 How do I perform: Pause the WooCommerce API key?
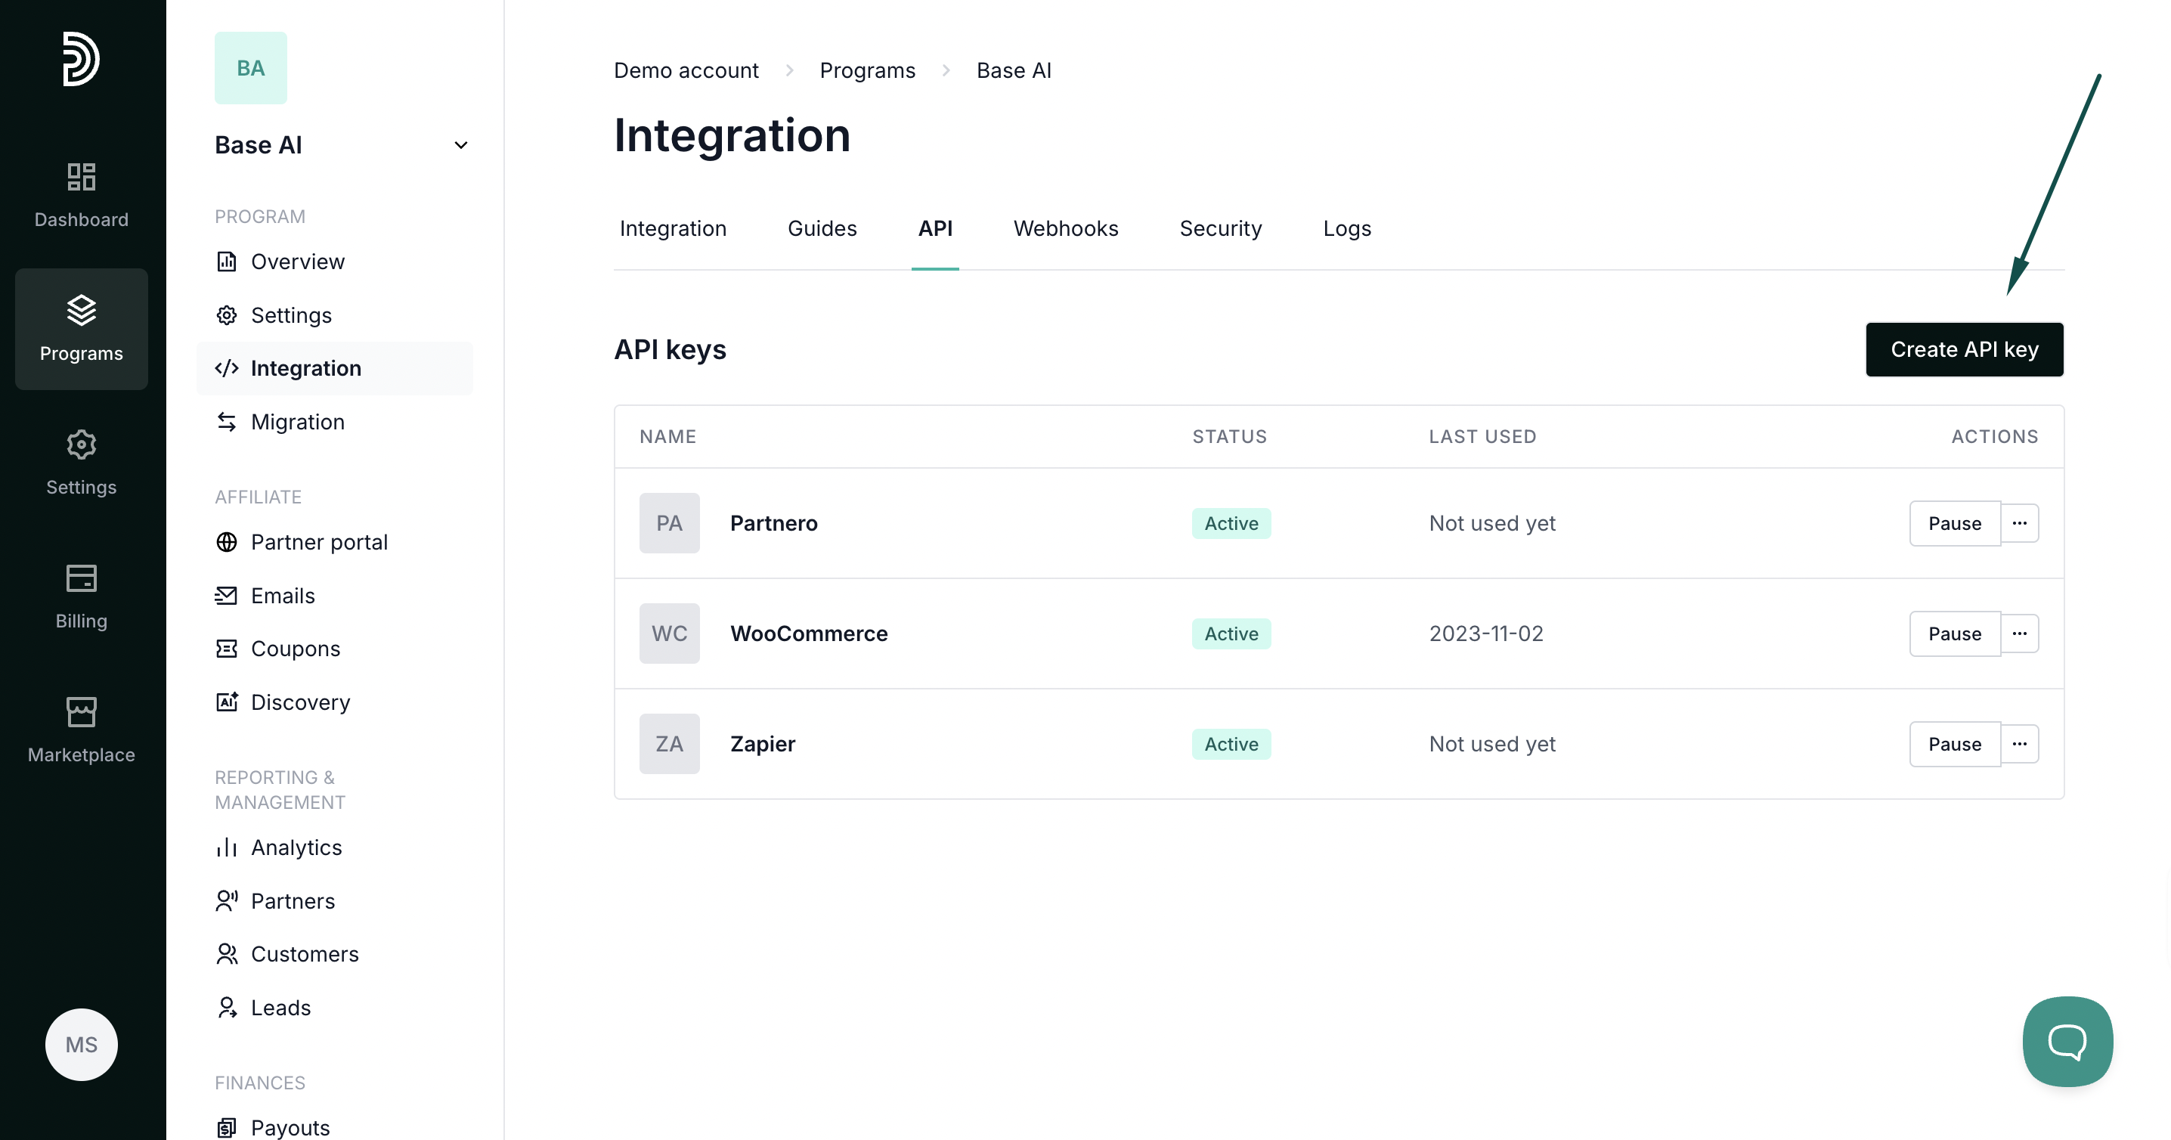click(x=1953, y=634)
